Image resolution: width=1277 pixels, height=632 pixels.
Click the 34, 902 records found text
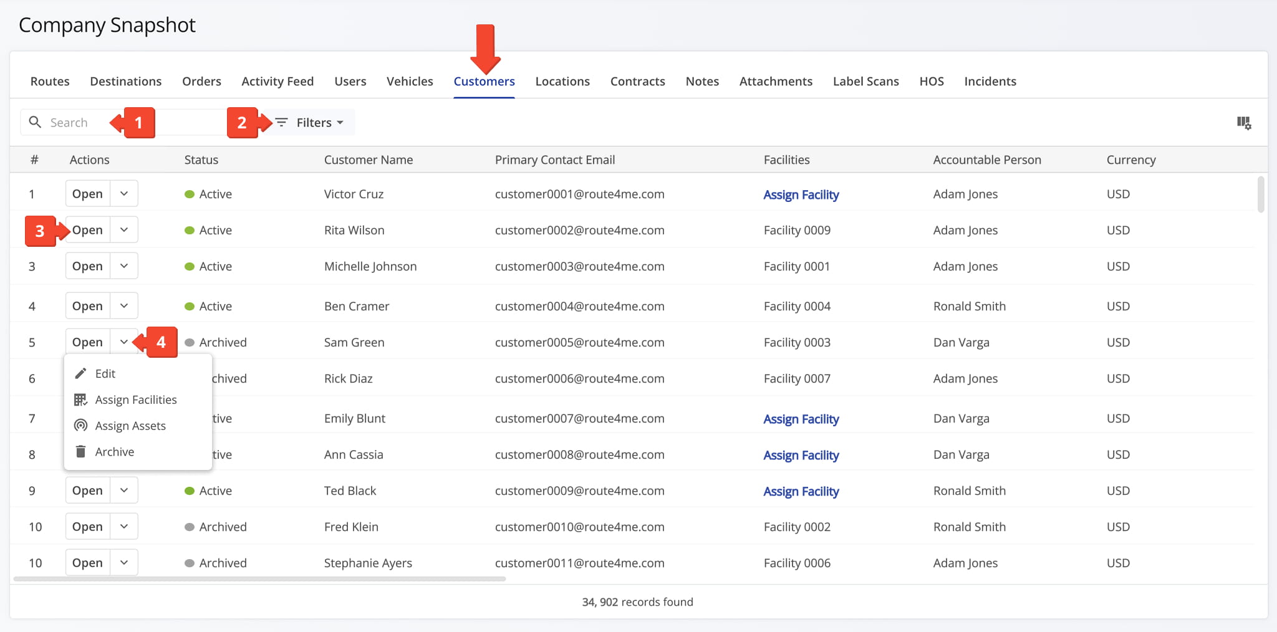(x=637, y=602)
